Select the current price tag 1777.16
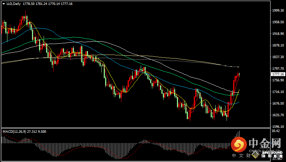The height and width of the screenshot is (162, 286). pyautogui.click(x=278, y=74)
